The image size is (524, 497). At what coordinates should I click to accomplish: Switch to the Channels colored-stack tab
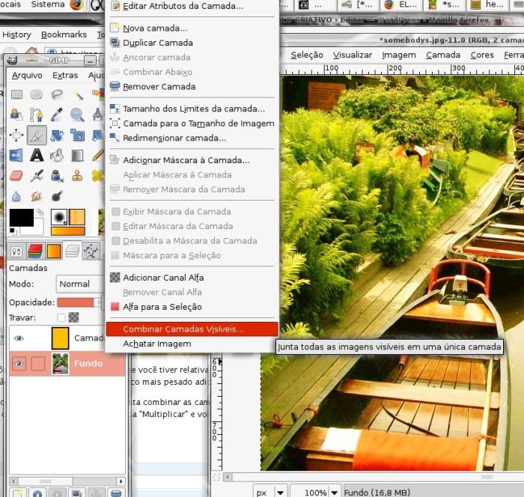[35, 251]
